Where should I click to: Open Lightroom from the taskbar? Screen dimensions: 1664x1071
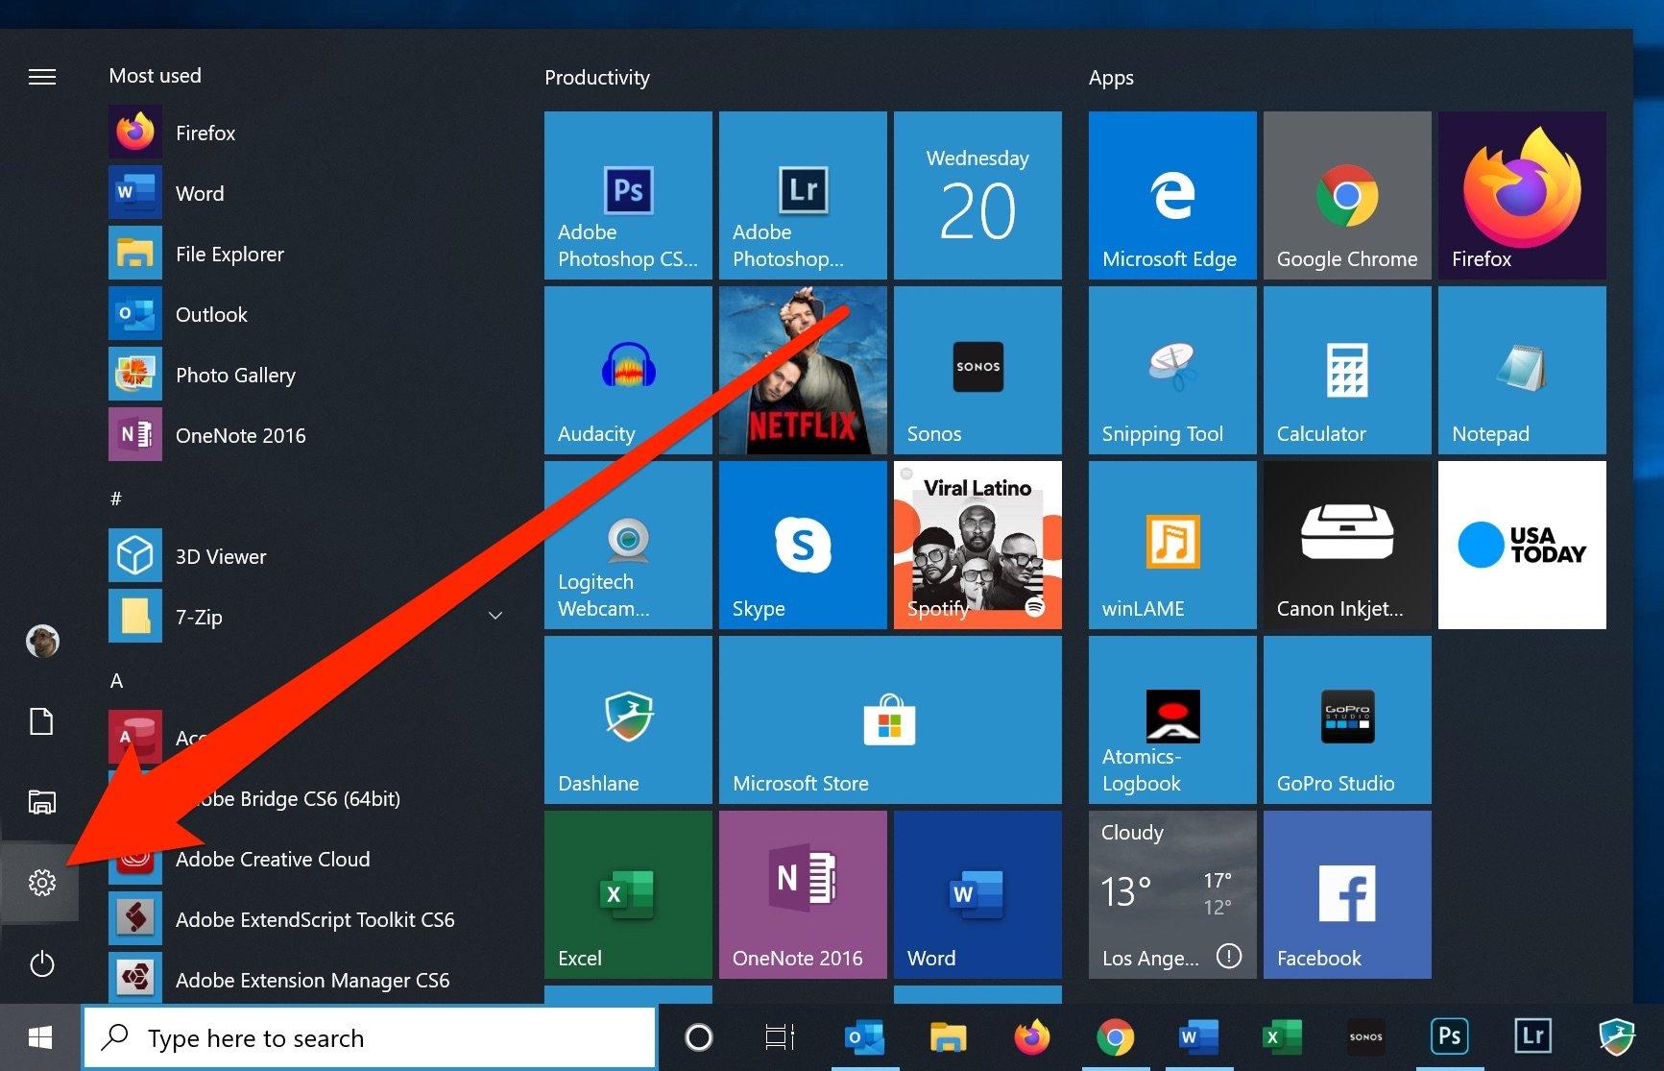[x=1532, y=1035]
